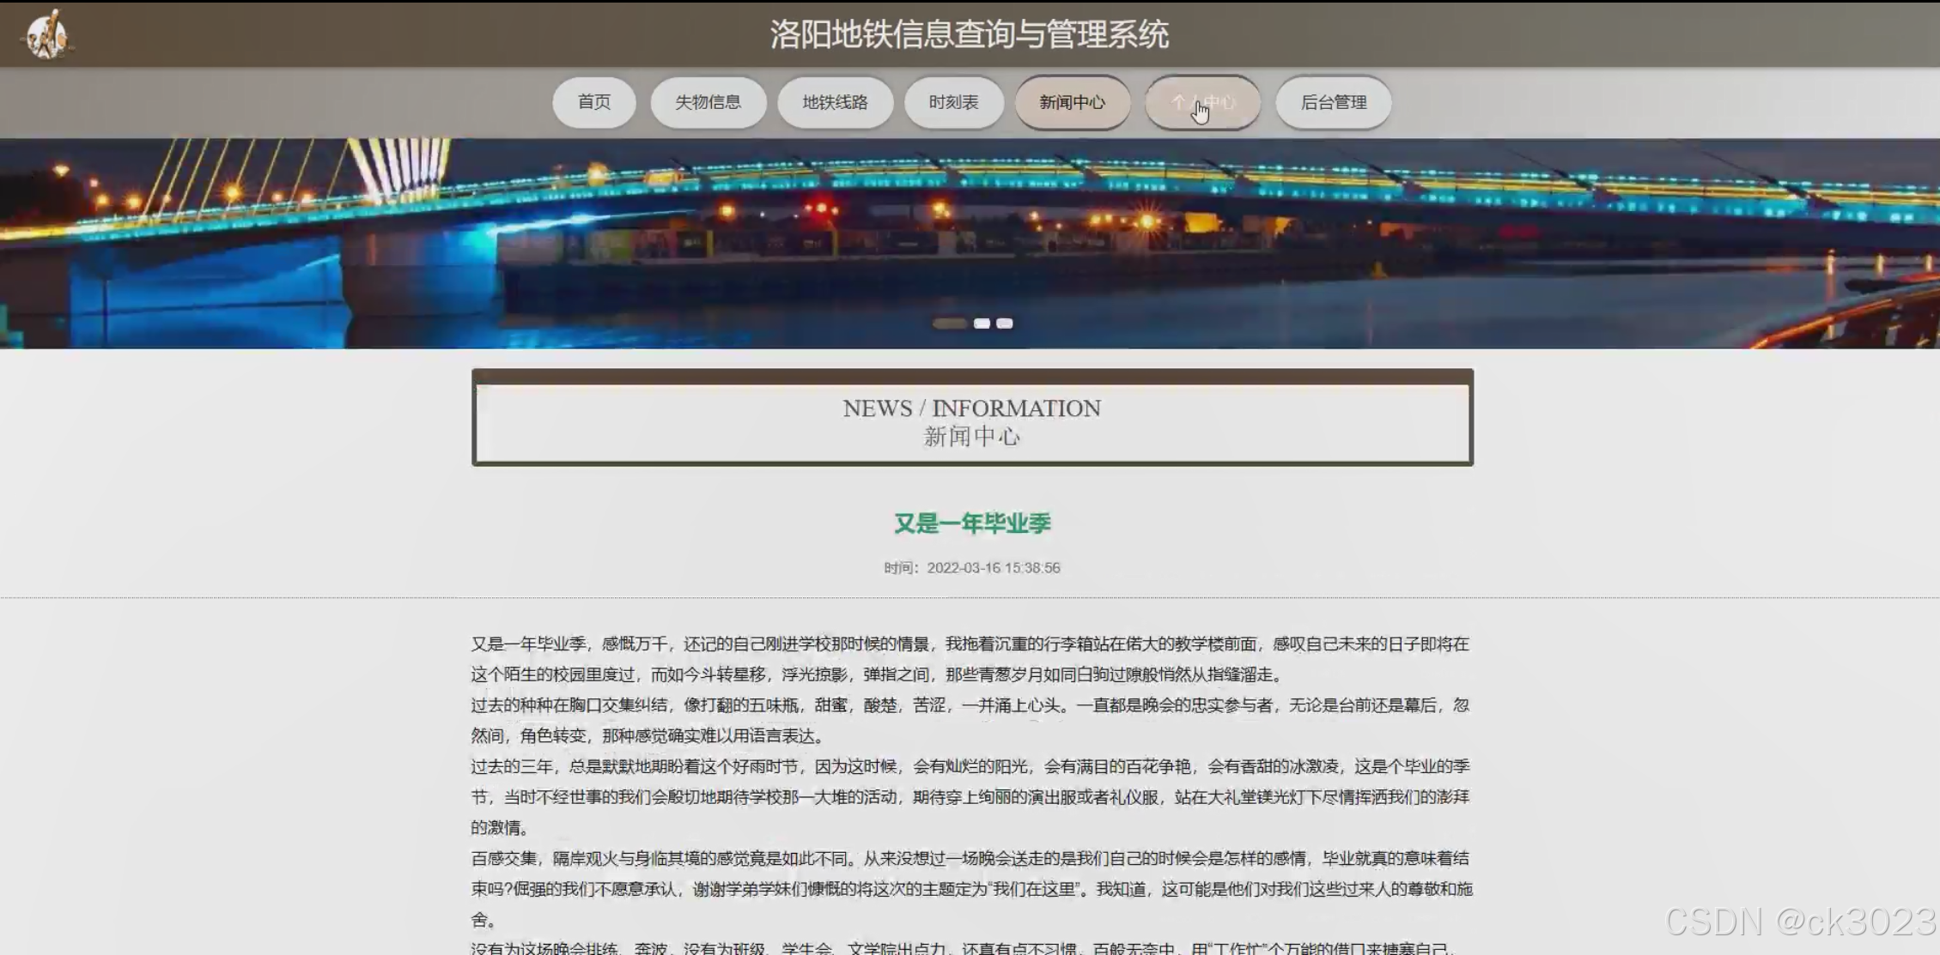Viewport: 1940px width, 955px height.
Task: Open the 时刻表 timetable page
Action: 953,102
